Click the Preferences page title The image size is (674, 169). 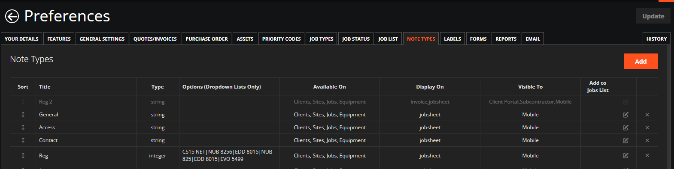67,16
